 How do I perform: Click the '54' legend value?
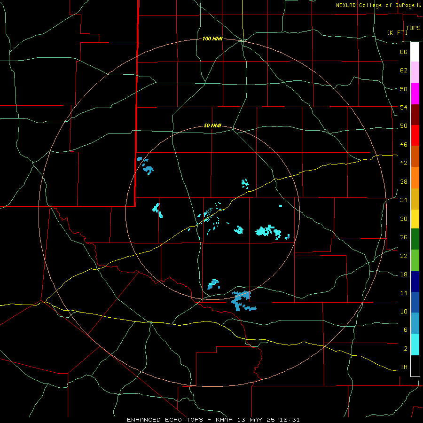click(404, 107)
